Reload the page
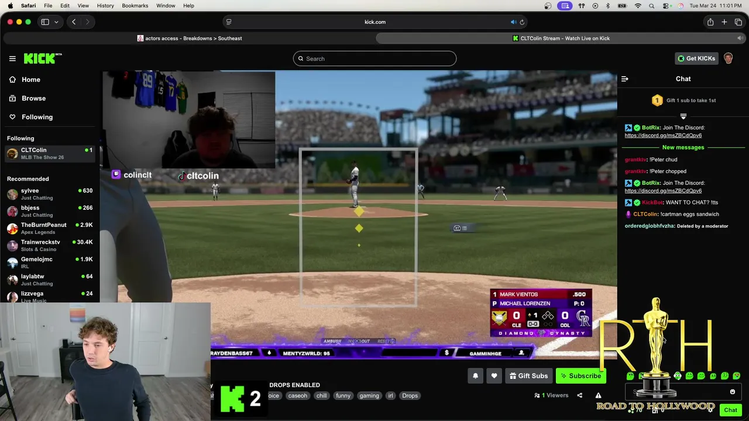The height and width of the screenshot is (421, 749). (x=522, y=22)
